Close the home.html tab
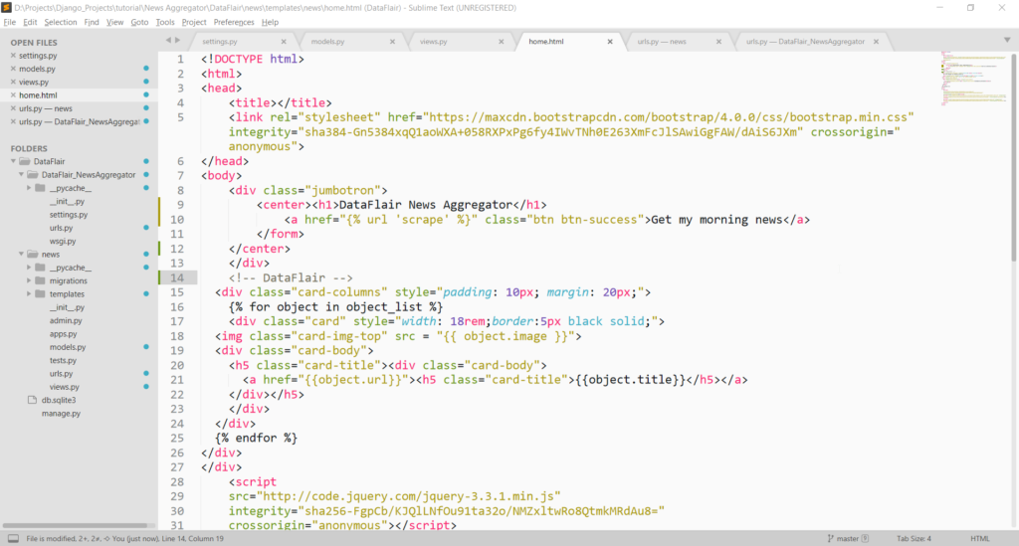 pos(610,42)
